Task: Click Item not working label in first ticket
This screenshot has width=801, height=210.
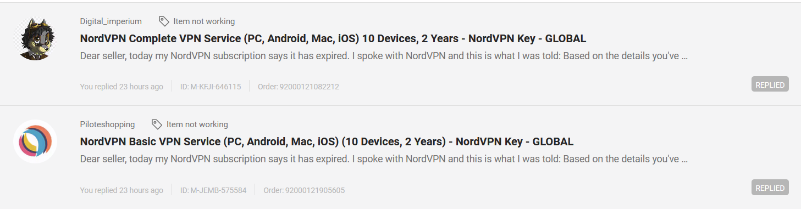Action: click(x=204, y=21)
